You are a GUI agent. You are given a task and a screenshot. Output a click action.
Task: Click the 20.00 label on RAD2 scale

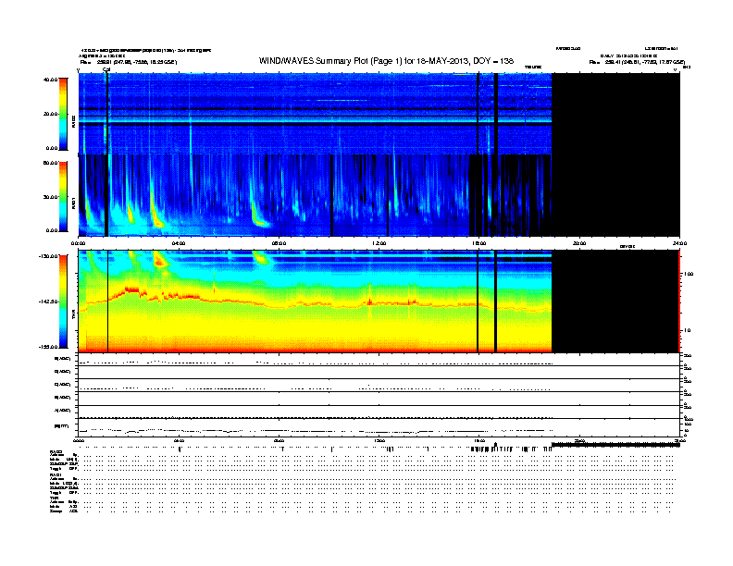point(50,114)
